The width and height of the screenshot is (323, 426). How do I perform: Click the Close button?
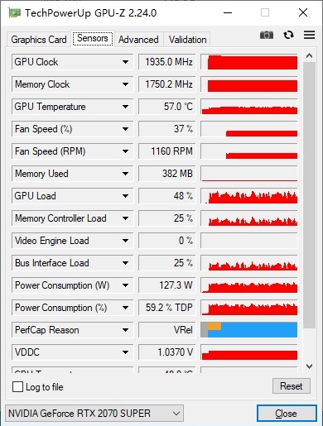287,414
